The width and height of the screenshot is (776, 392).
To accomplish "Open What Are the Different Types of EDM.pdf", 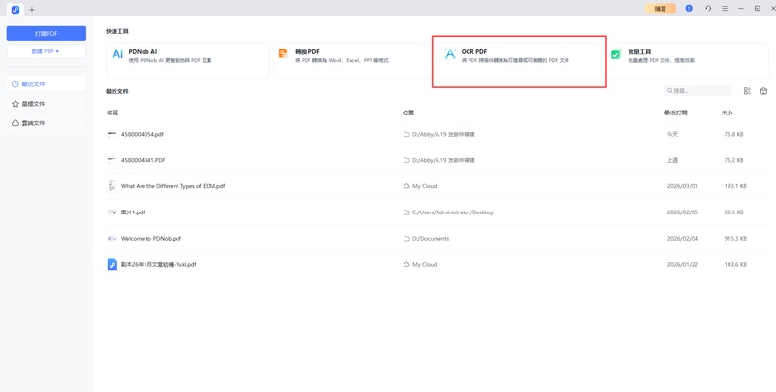I will pos(173,186).
